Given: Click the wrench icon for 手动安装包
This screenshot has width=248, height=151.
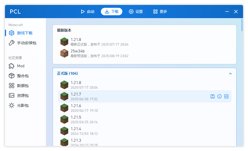Looking at the screenshot, I should pos(12,43).
